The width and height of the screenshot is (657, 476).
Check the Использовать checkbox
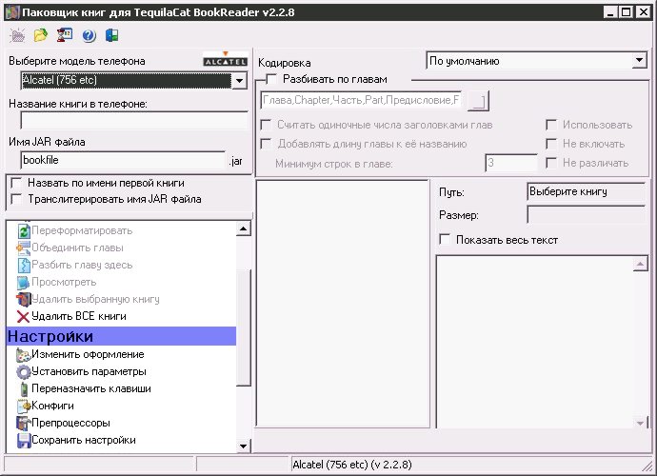(x=551, y=125)
